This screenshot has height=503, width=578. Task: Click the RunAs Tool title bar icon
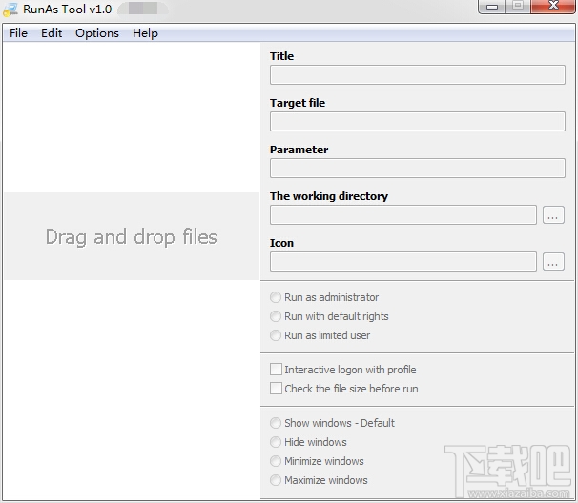[10, 10]
